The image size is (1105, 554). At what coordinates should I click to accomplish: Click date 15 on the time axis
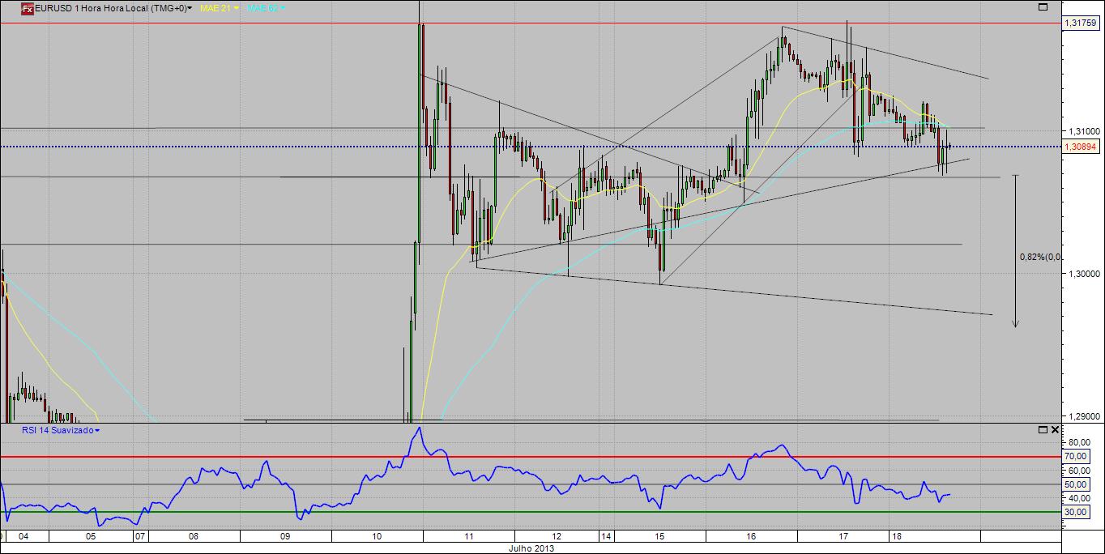pos(659,536)
